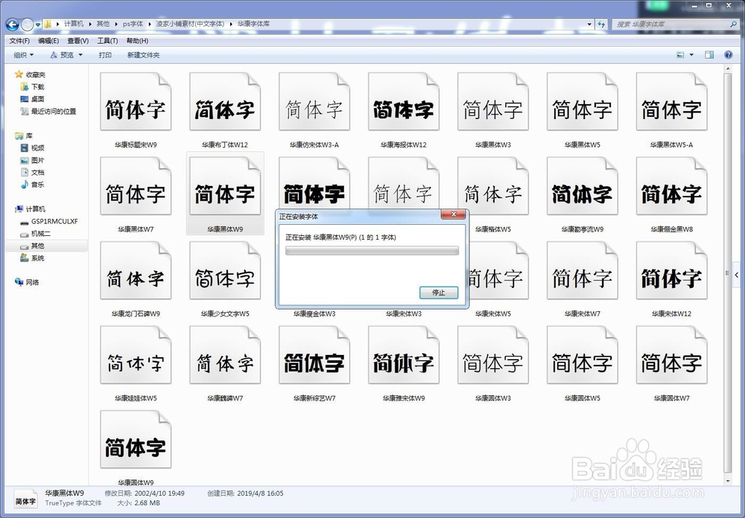Select font file 华康宋体W12
The height and width of the screenshot is (518, 745).
point(671,279)
